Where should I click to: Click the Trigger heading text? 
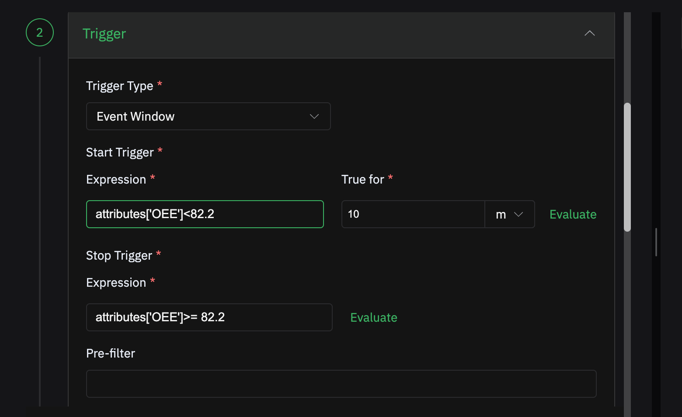[x=104, y=34]
